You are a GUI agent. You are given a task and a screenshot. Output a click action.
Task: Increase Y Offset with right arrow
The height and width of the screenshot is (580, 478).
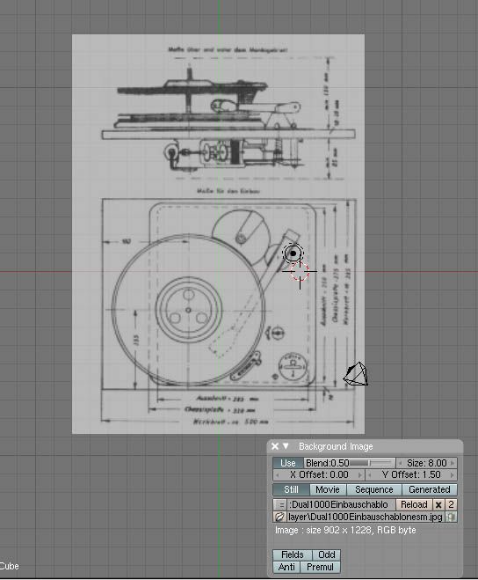[453, 474]
